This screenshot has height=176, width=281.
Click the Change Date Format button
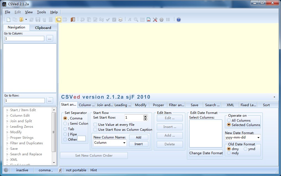[x=206, y=153]
